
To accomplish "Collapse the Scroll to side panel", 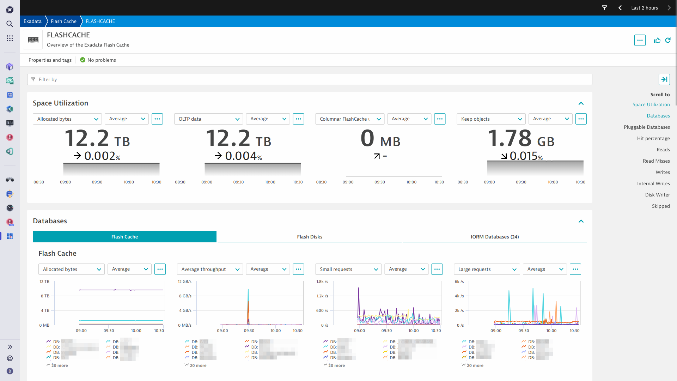I will point(664,79).
